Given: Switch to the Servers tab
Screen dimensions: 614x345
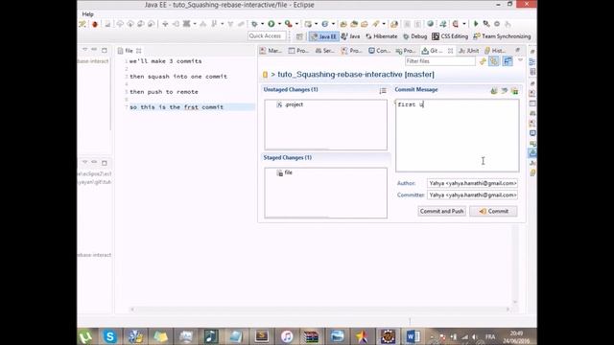Looking at the screenshot, I should point(325,51).
